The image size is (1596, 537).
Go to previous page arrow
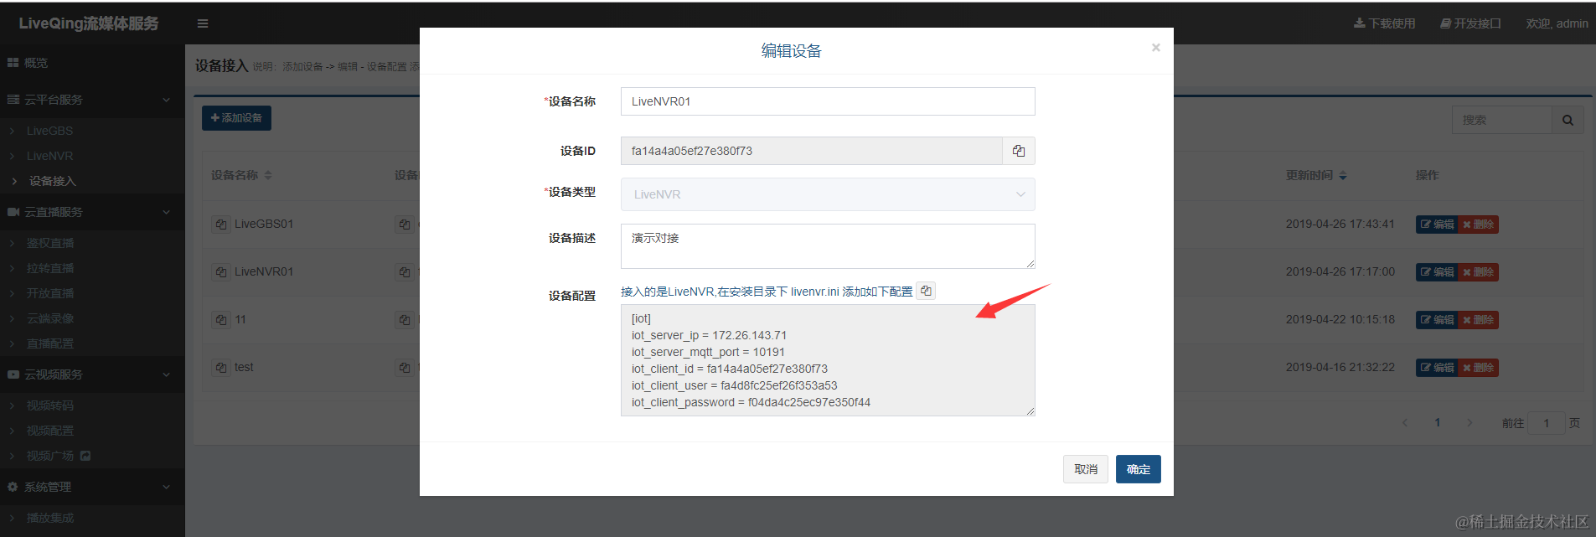point(1405,423)
